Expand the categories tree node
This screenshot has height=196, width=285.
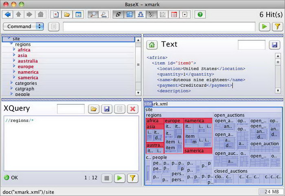[11, 83]
